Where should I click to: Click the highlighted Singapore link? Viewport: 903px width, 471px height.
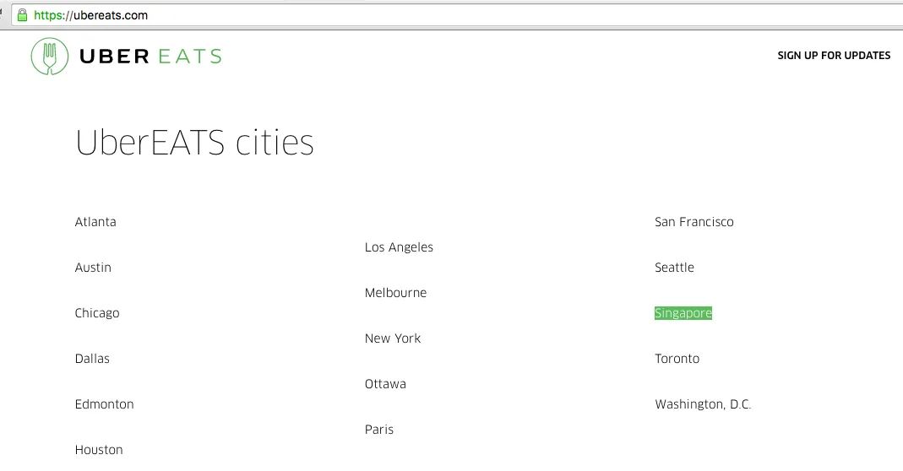click(683, 313)
